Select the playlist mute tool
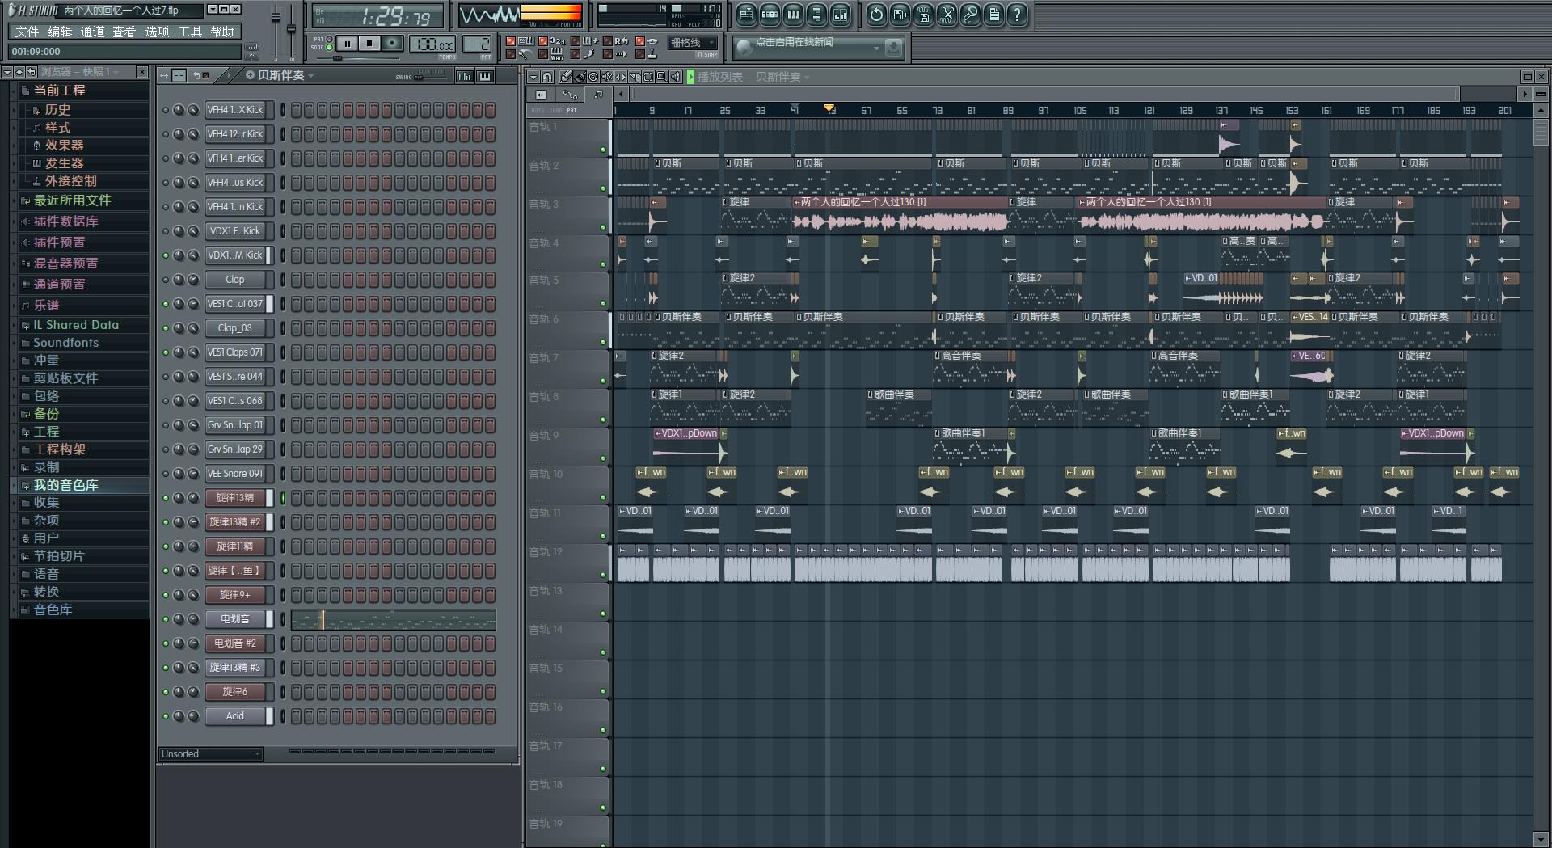Image resolution: width=1552 pixels, height=848 pixels. (608, 77)
